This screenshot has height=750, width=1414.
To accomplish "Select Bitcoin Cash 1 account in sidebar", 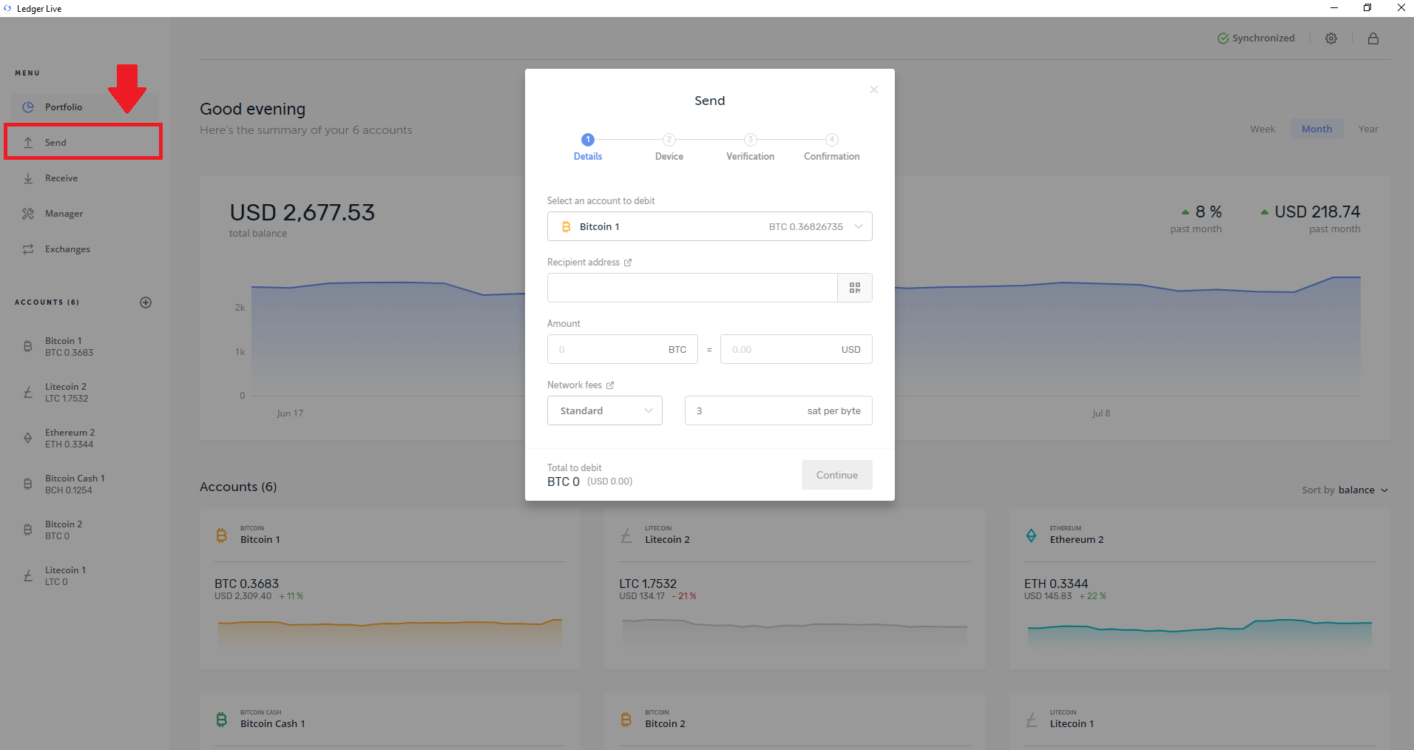I will click(x=84, y=484).
